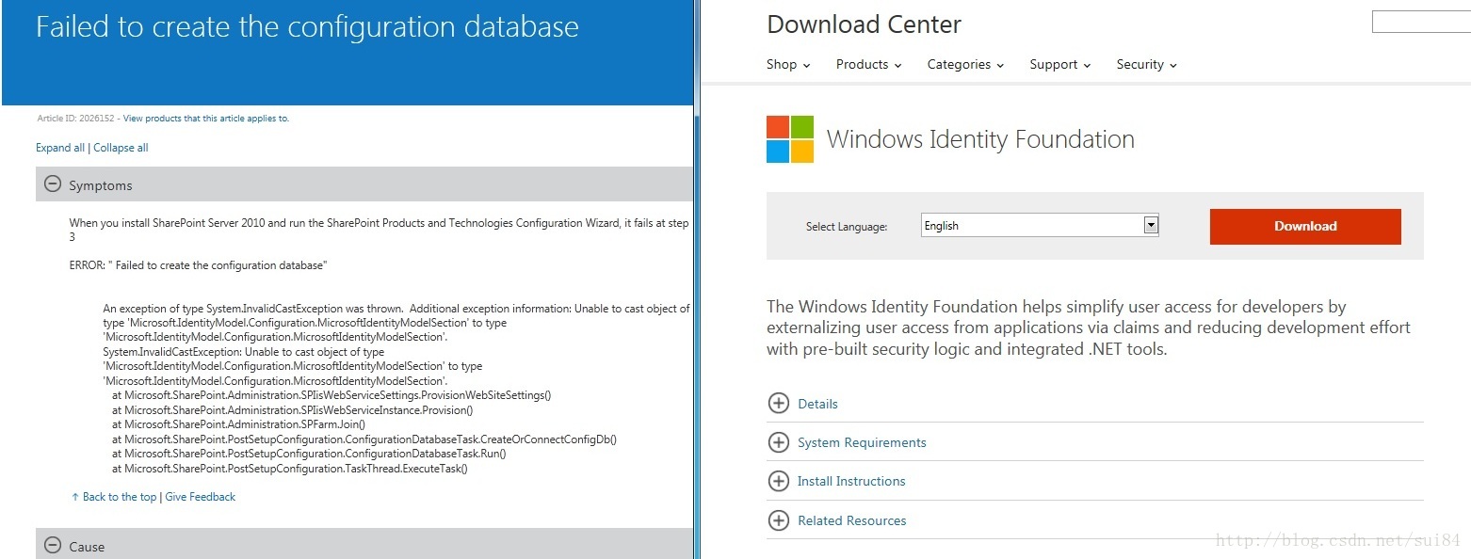Click the Download Center heading
The image size is (1471, 559).
(x=864, y=24)
